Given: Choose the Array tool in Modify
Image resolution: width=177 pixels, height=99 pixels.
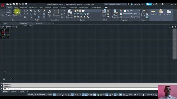Looking at the screenshot, I should tap(39, 17).
